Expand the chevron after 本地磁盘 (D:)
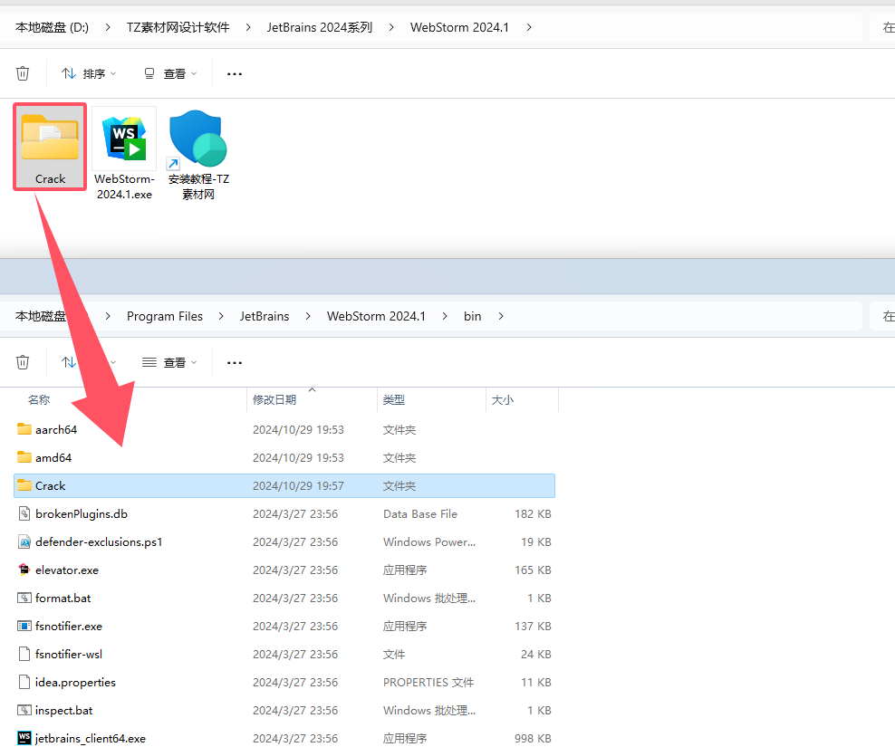895x747 pixels. pos(108,27)
